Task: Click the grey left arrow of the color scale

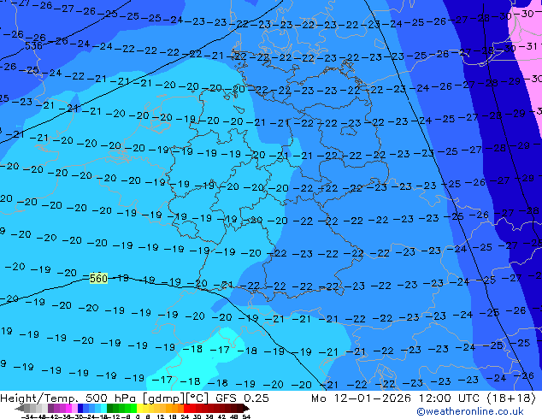Action: pos(20,408)
